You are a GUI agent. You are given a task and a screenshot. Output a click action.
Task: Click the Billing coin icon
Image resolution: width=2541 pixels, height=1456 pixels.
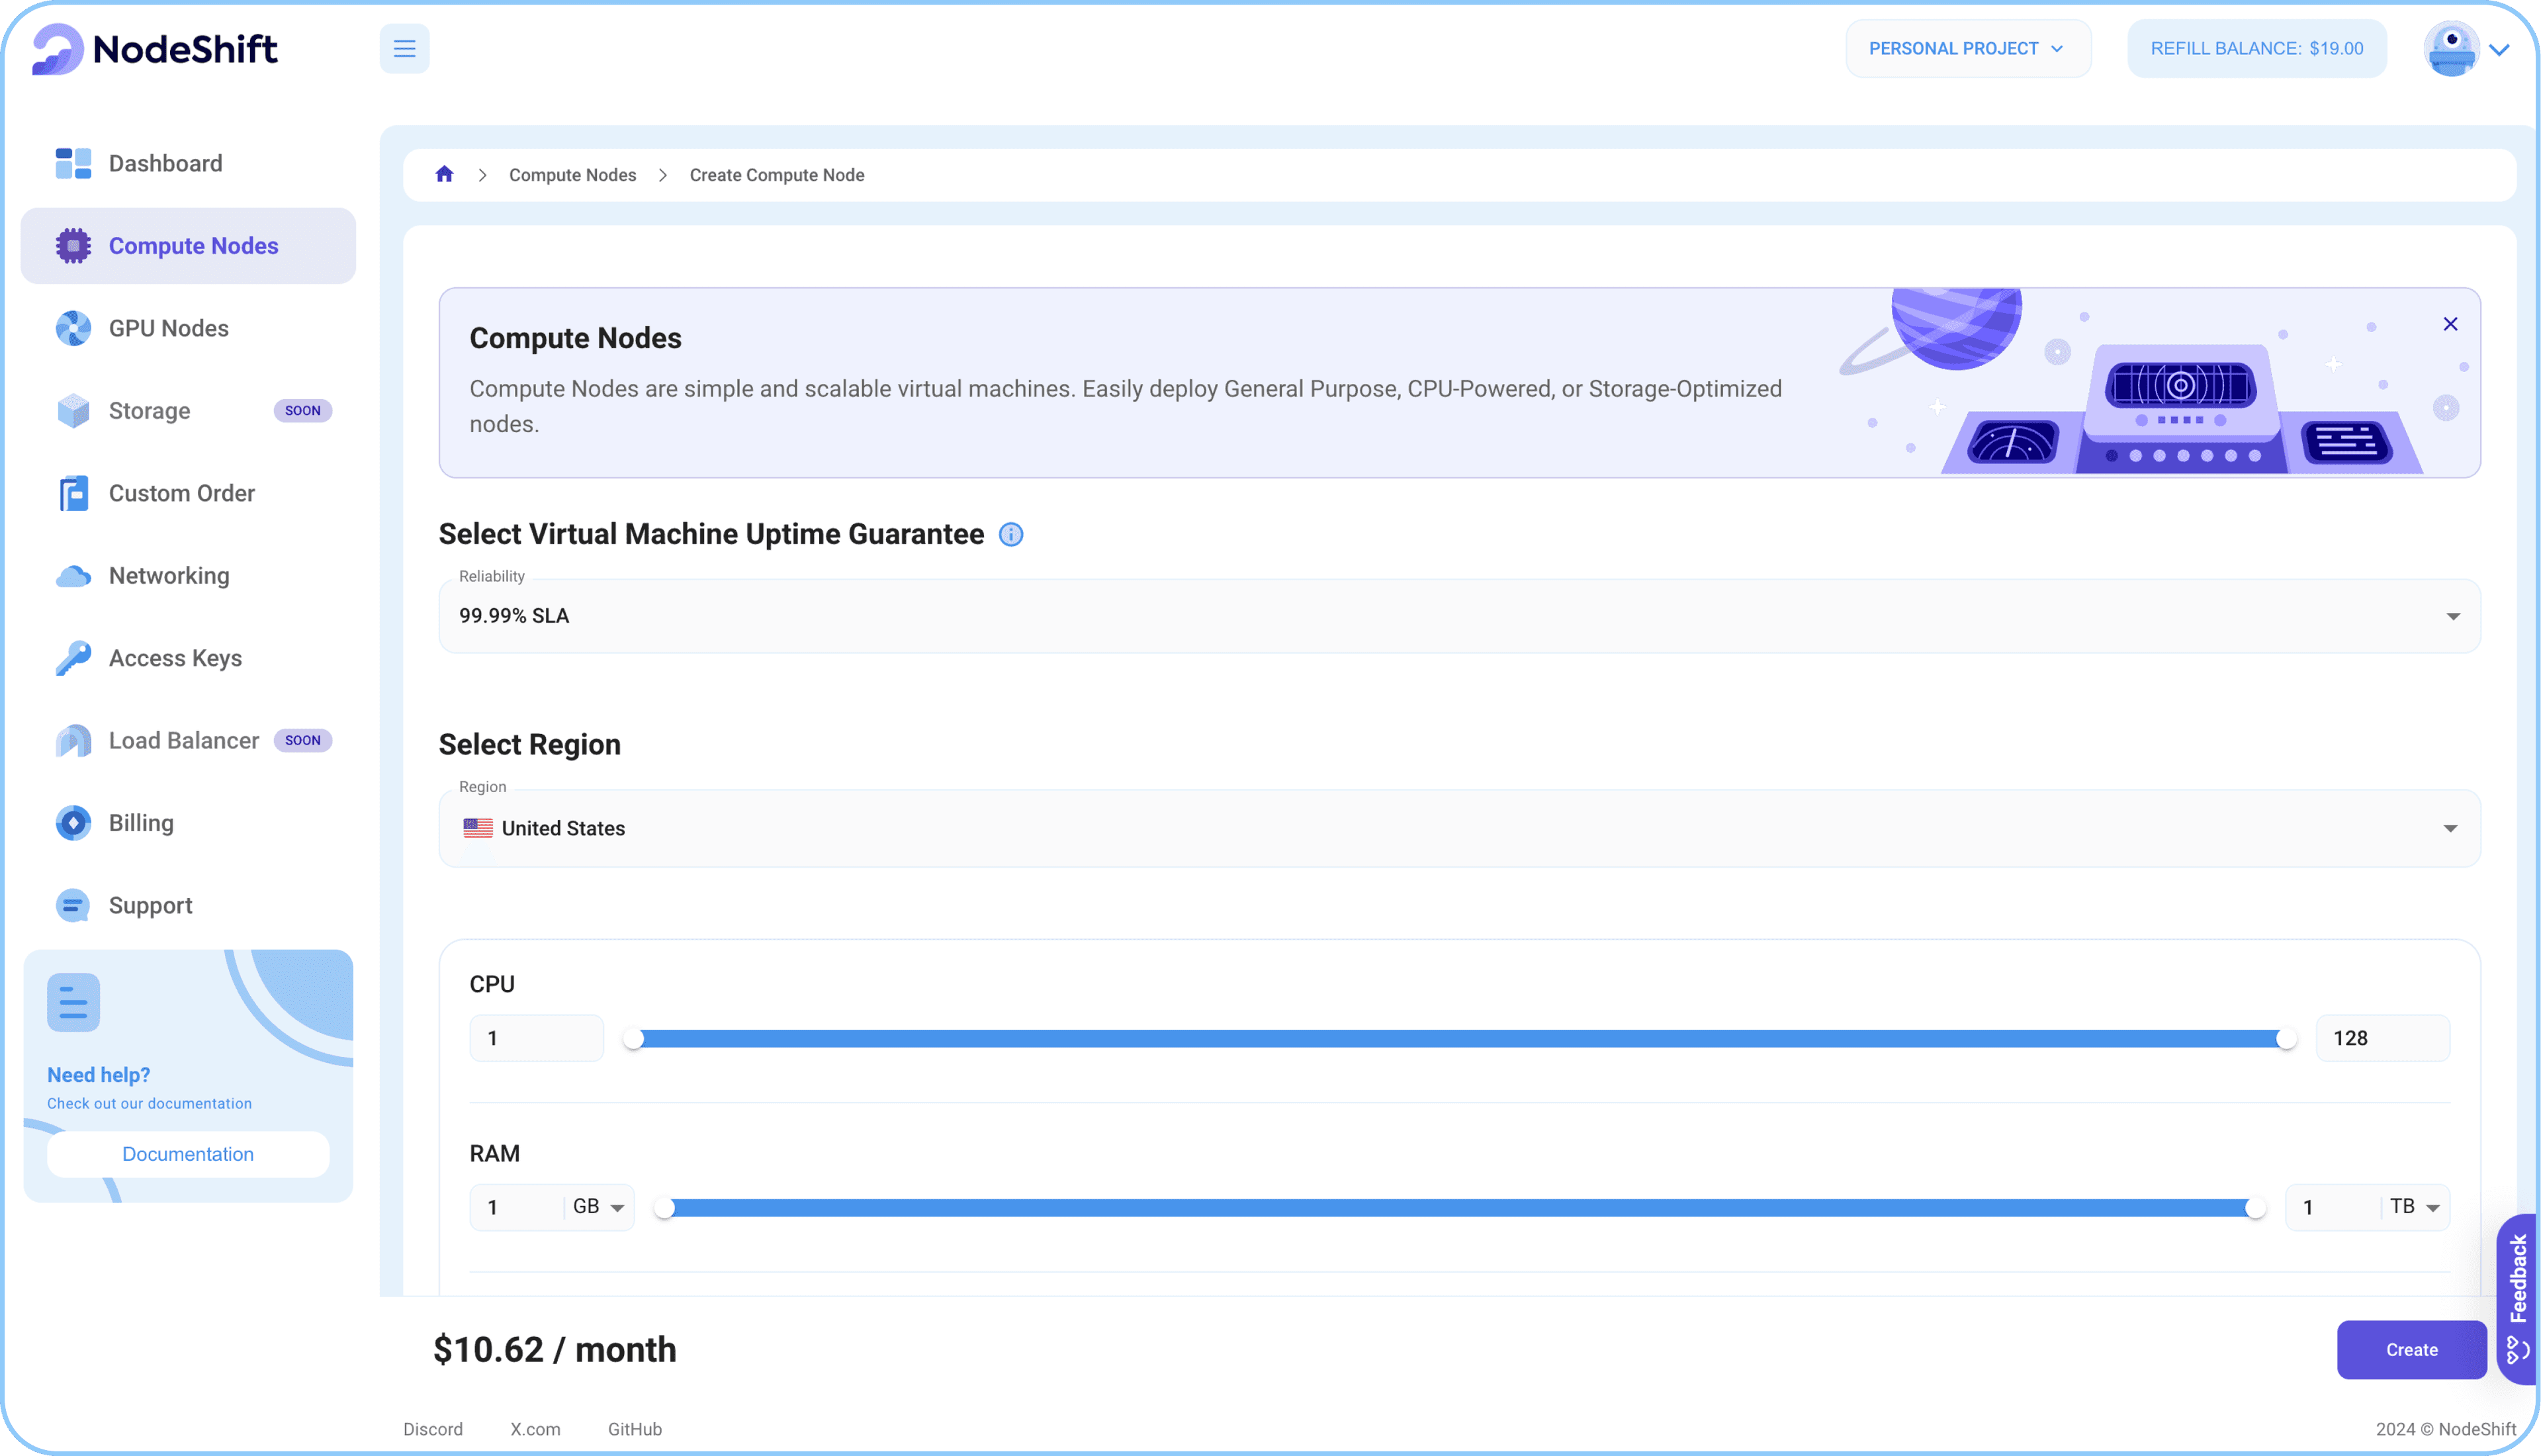pos(73,823)
